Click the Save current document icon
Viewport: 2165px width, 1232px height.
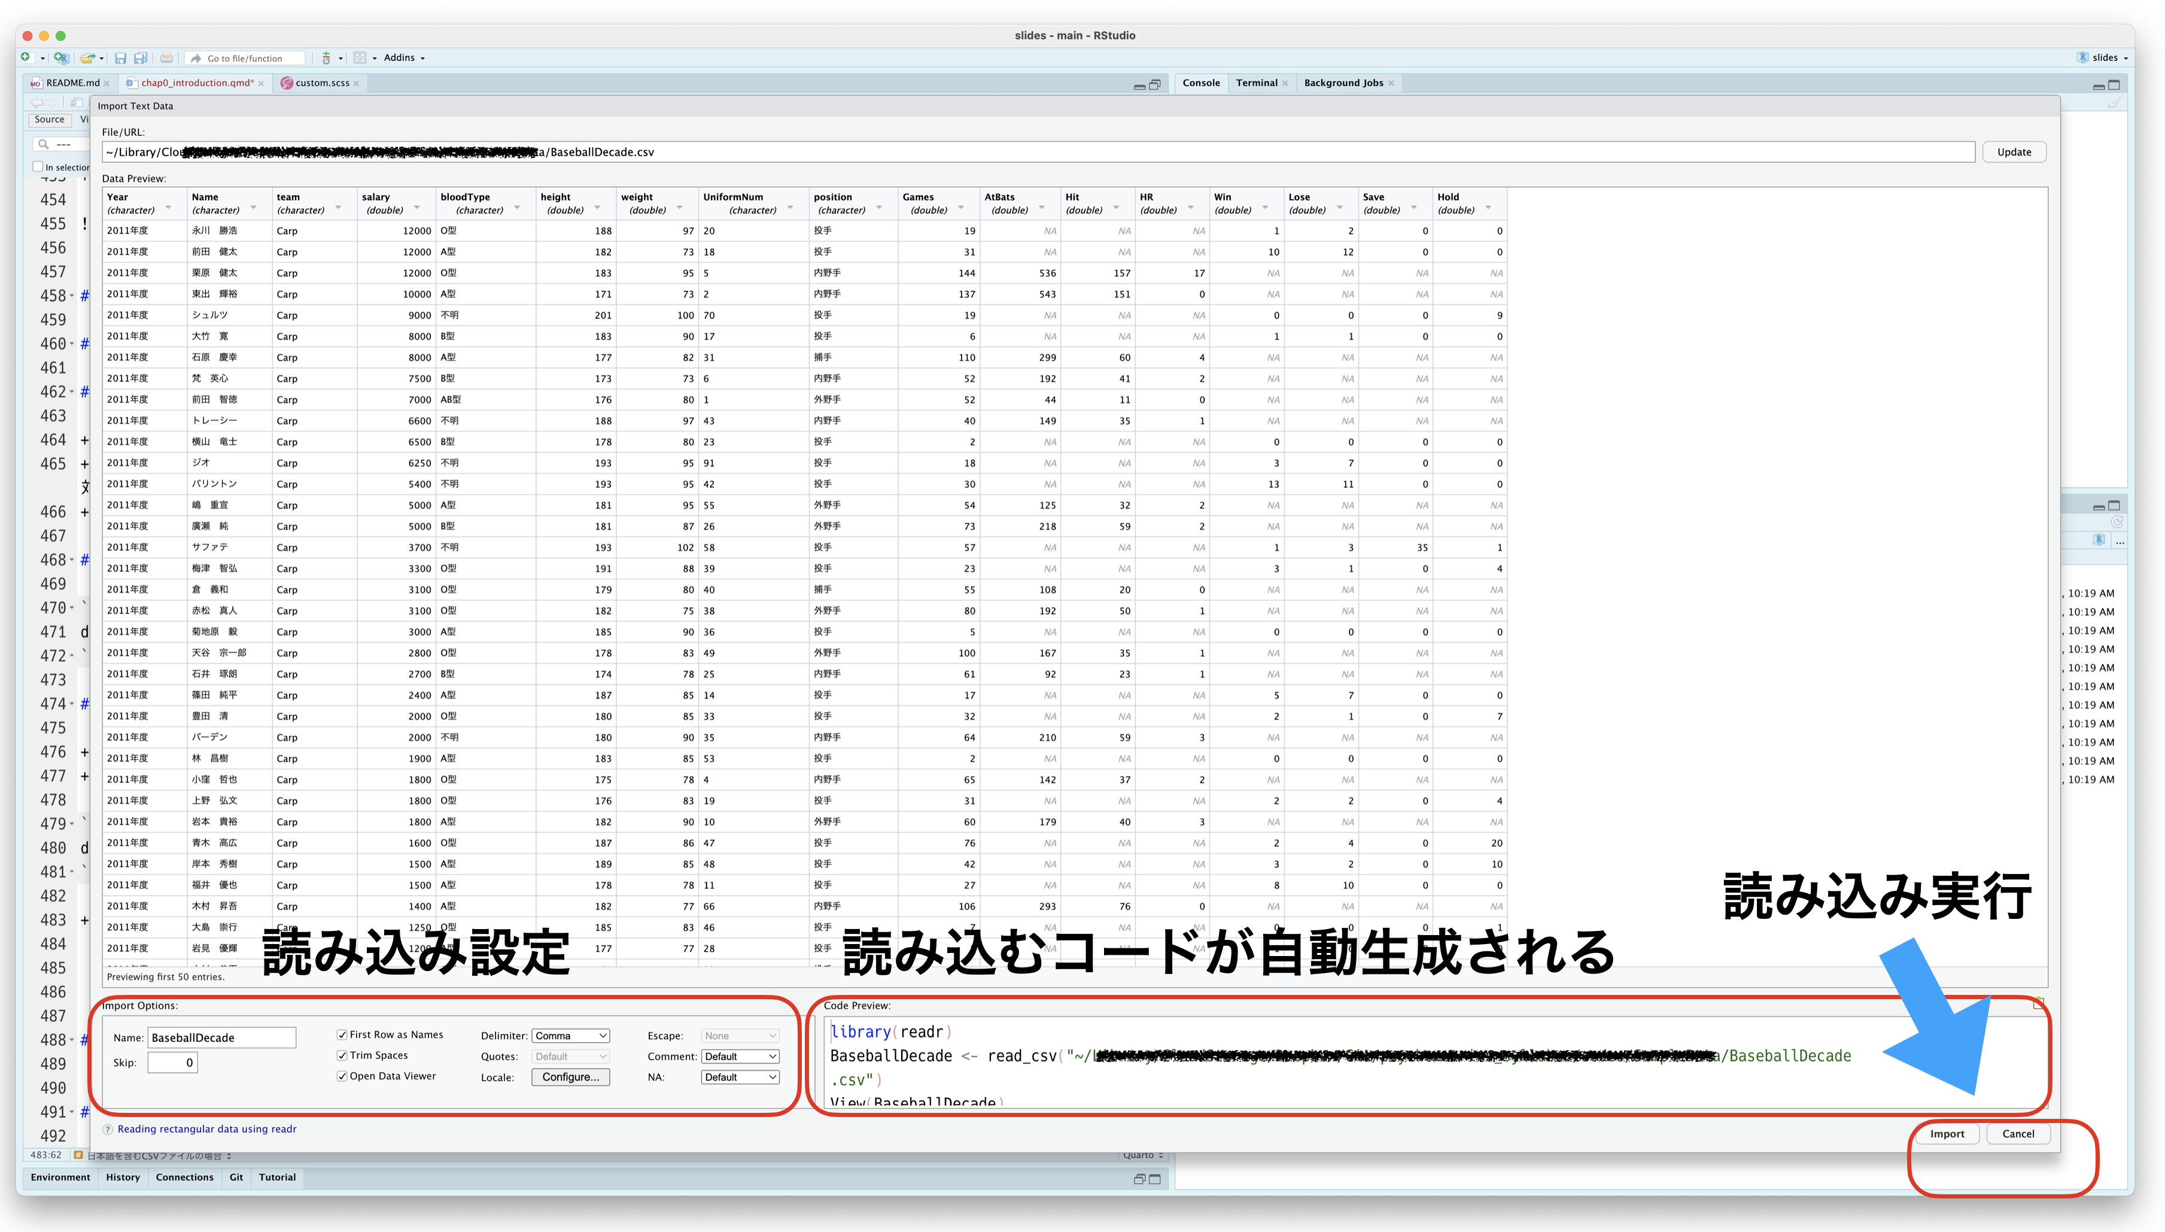(120, 57)
